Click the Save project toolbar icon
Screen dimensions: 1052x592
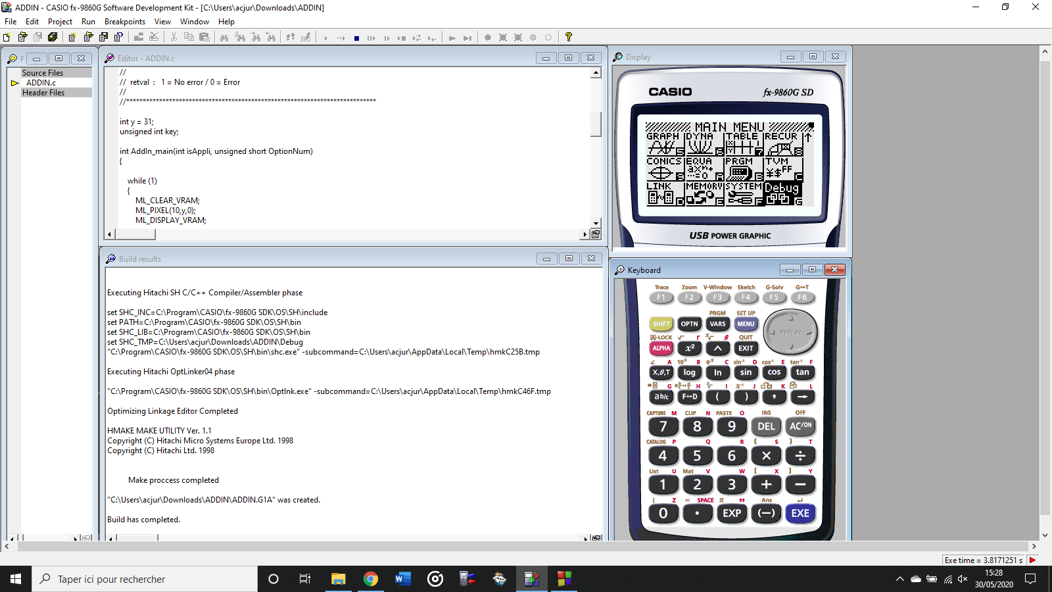[103, 37]
